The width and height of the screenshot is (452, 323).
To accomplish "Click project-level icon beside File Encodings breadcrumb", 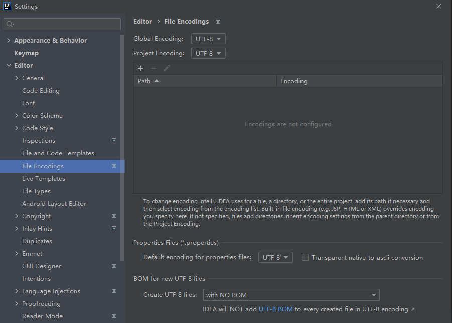I will (x=218, y=22).
